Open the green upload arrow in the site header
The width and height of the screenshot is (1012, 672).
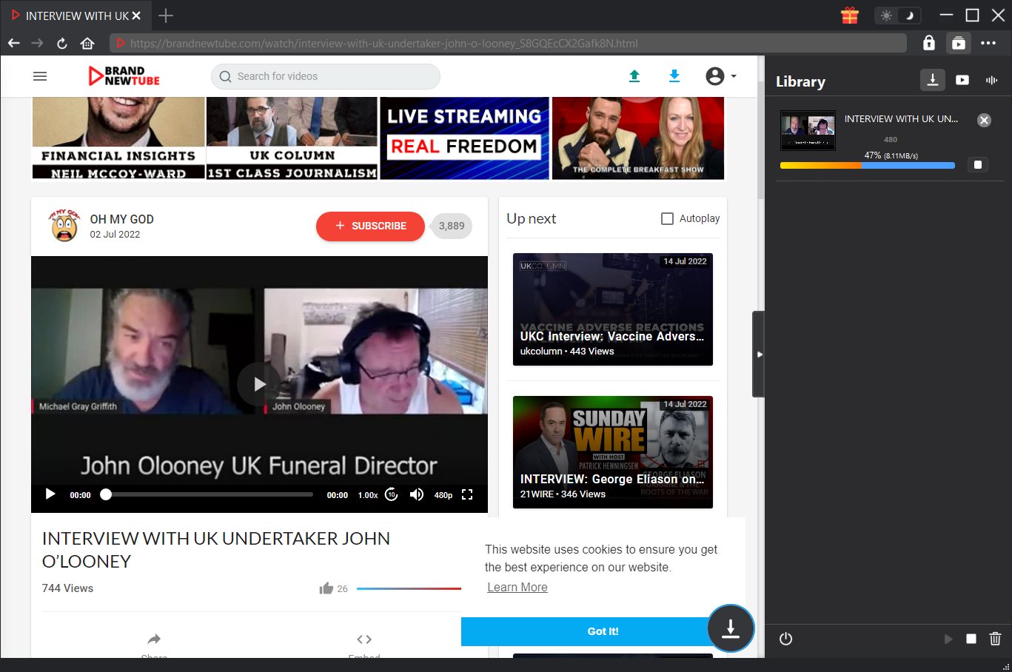coord(634,75)
